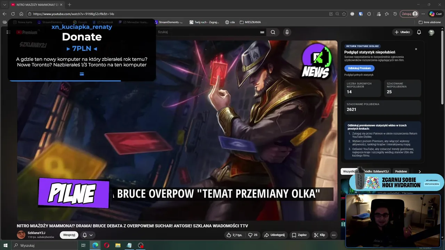Expand the MIESZKANIA bookmarks folder

click(x=250, y=22)
